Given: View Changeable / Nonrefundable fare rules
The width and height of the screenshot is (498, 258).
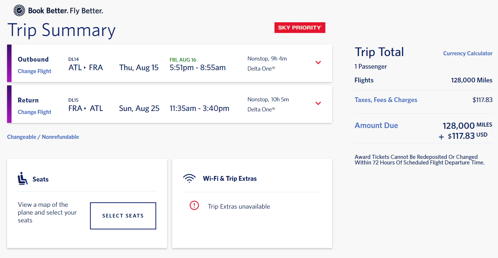Looking at the screenshot, I should click(x=43, y=137).
